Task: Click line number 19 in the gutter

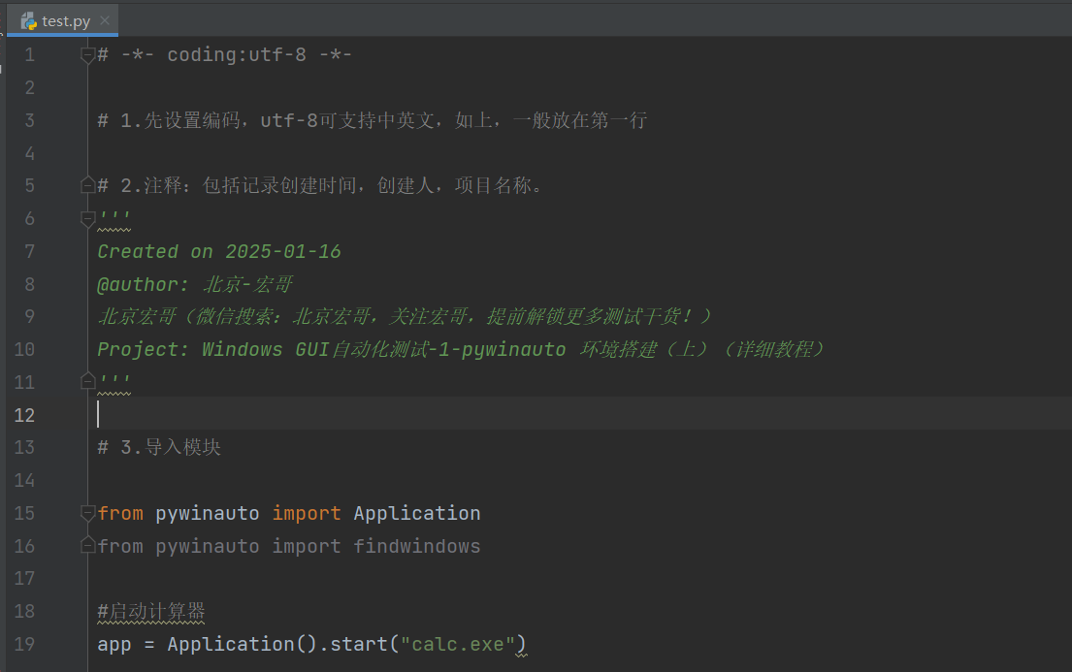Action: coord(23,644)
